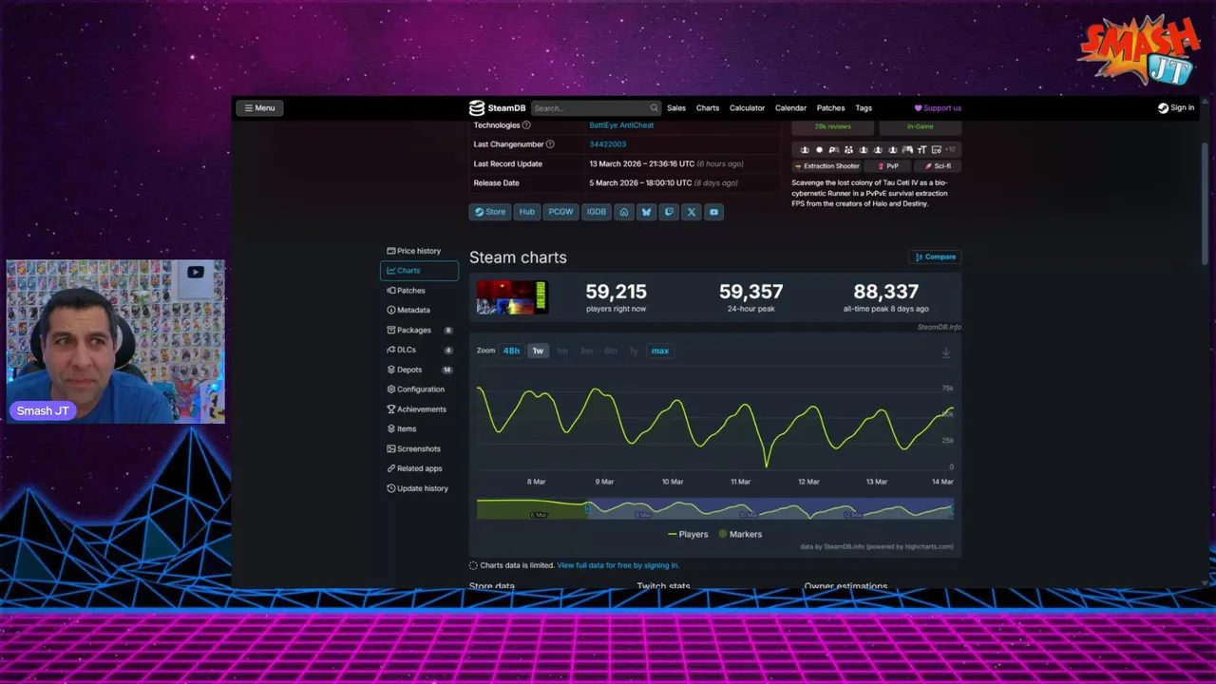The width and height of the screenshot is (1216, 684).
Task: Open Update history in the sidebar
Action: pyautogui.click(x=418, y=488)
